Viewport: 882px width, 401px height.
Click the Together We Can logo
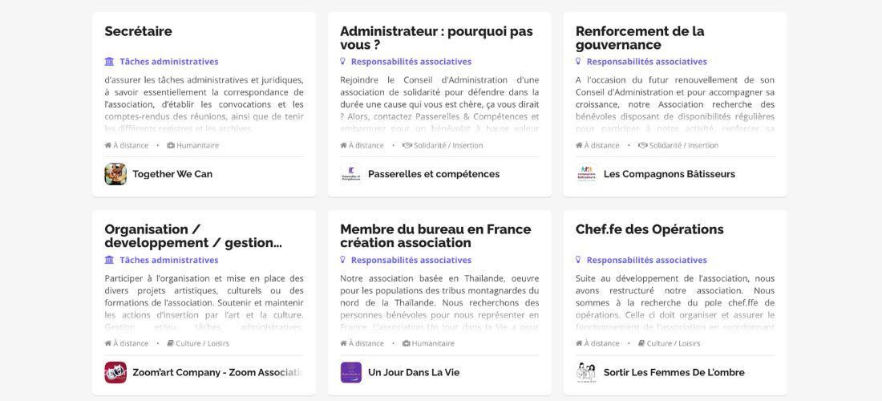(115, 174)
